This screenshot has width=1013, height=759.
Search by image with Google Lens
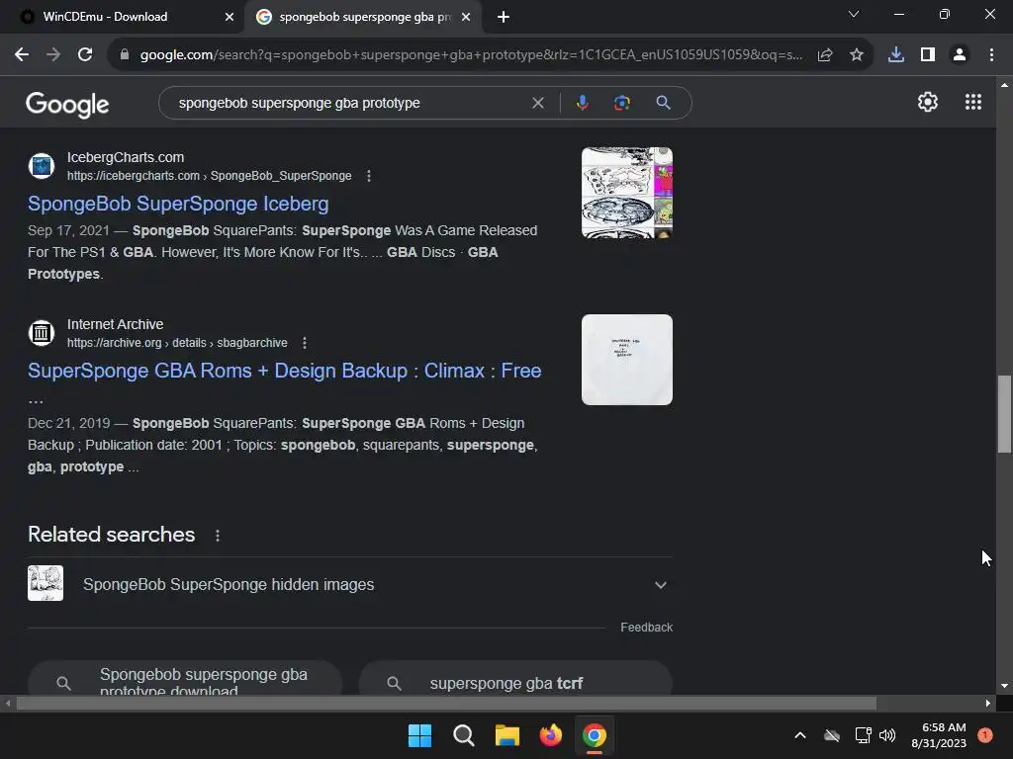pos(622,103)
